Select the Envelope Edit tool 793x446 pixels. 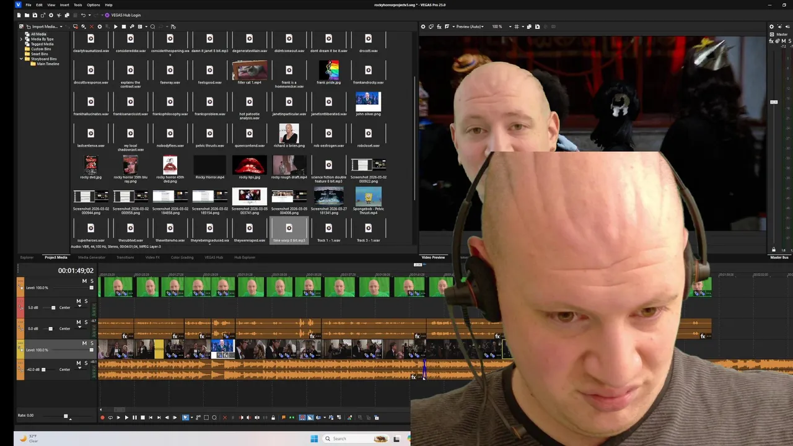[x=198, y=418]
